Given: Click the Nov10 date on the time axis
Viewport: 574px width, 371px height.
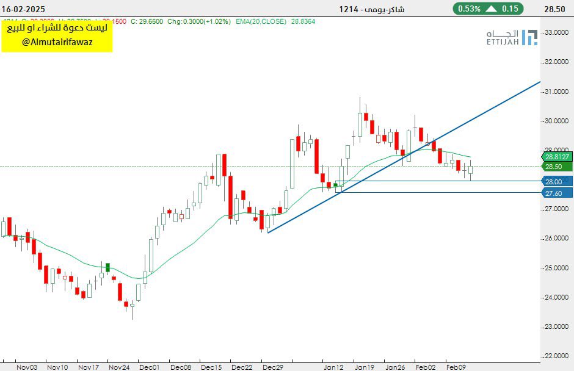Looking at the screenshot, I should click(57, 367).
